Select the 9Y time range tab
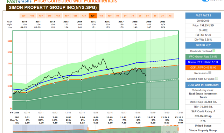Image resolution: width=224 pixels, height=133 pixels. [118, 16]
